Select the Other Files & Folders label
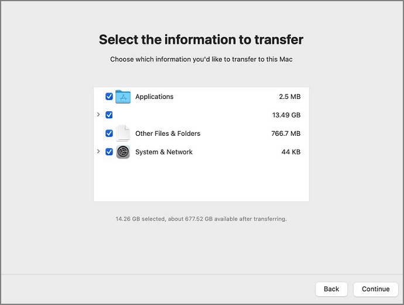The image size is (404, 305). pyautogui.click(x=167, y=133)
